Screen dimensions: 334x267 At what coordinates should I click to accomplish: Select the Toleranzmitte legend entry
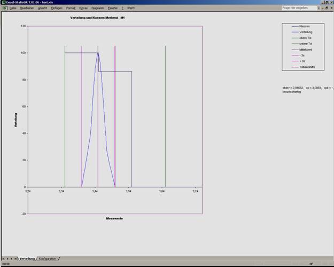[x=306, y=67]
